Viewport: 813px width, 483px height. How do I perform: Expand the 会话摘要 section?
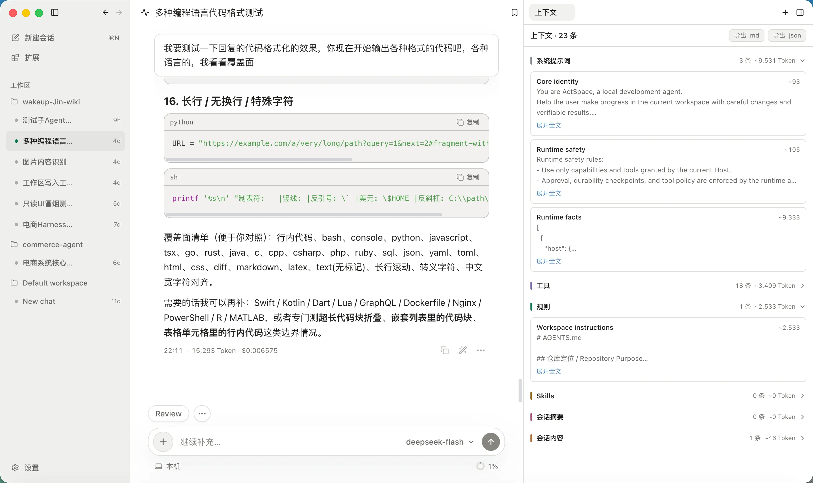668,417
